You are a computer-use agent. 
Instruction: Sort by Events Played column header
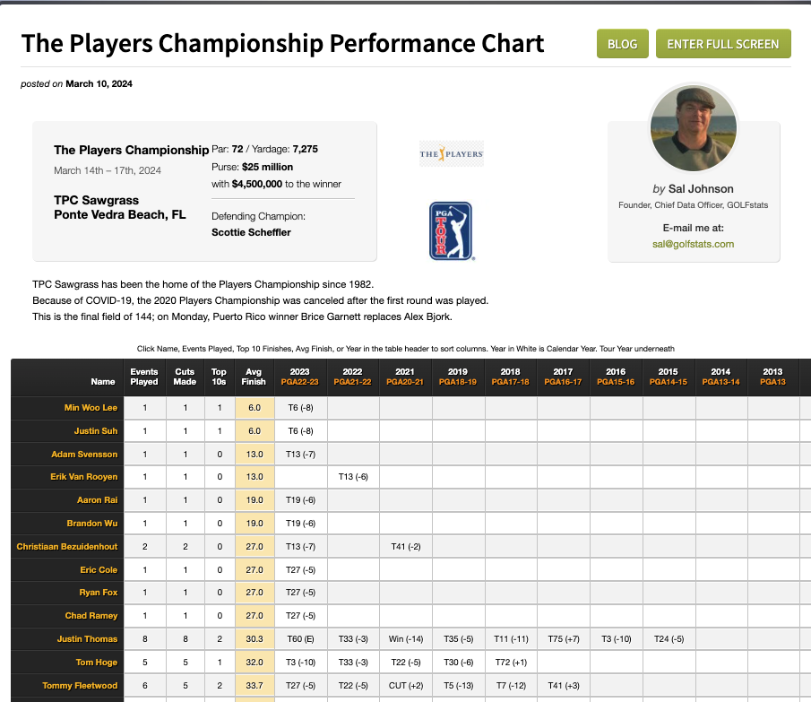click(x=143, y=377)
